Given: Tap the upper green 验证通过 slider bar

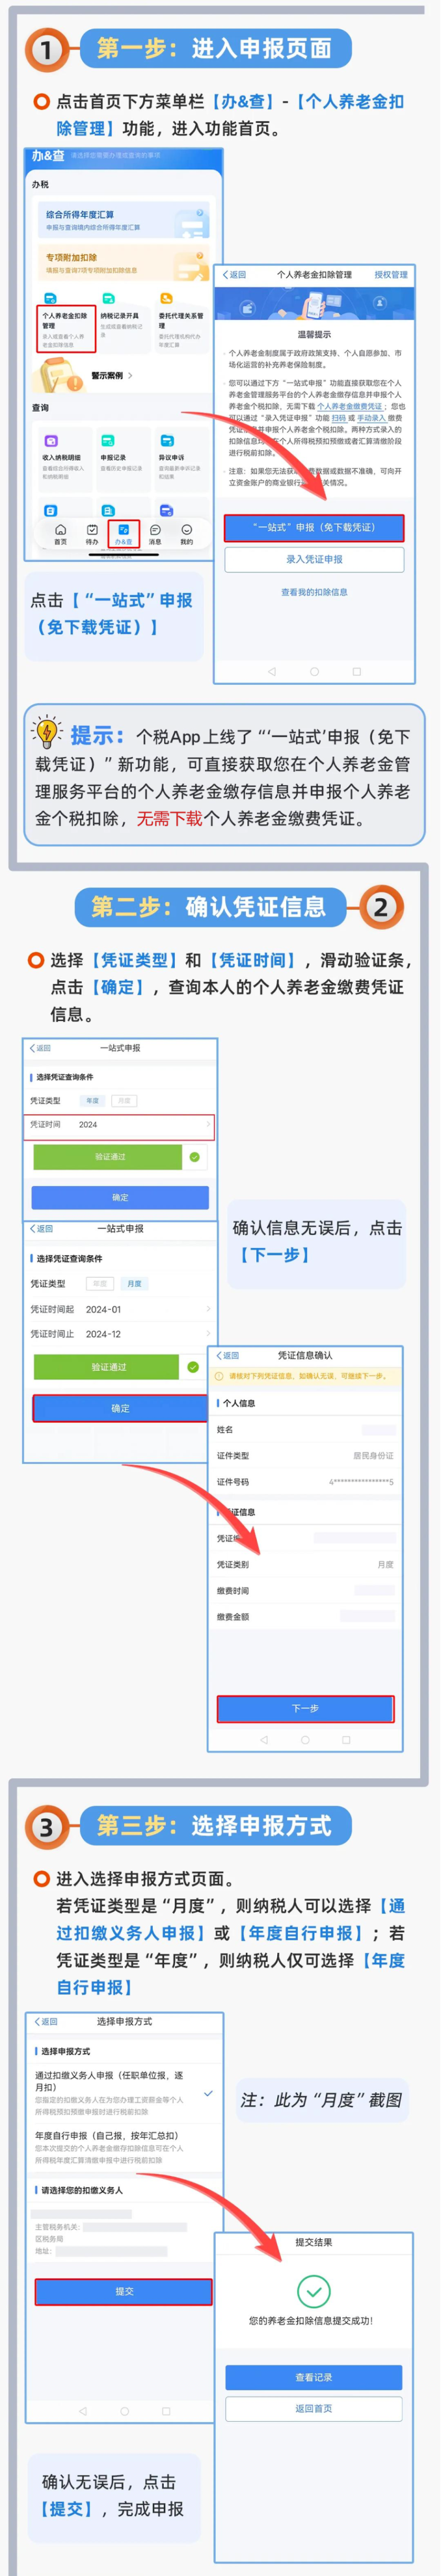Looking at the screenshot, I should click(x=108, y=1157).
